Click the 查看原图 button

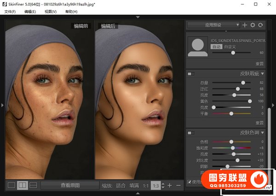click(x=70, y=185)
